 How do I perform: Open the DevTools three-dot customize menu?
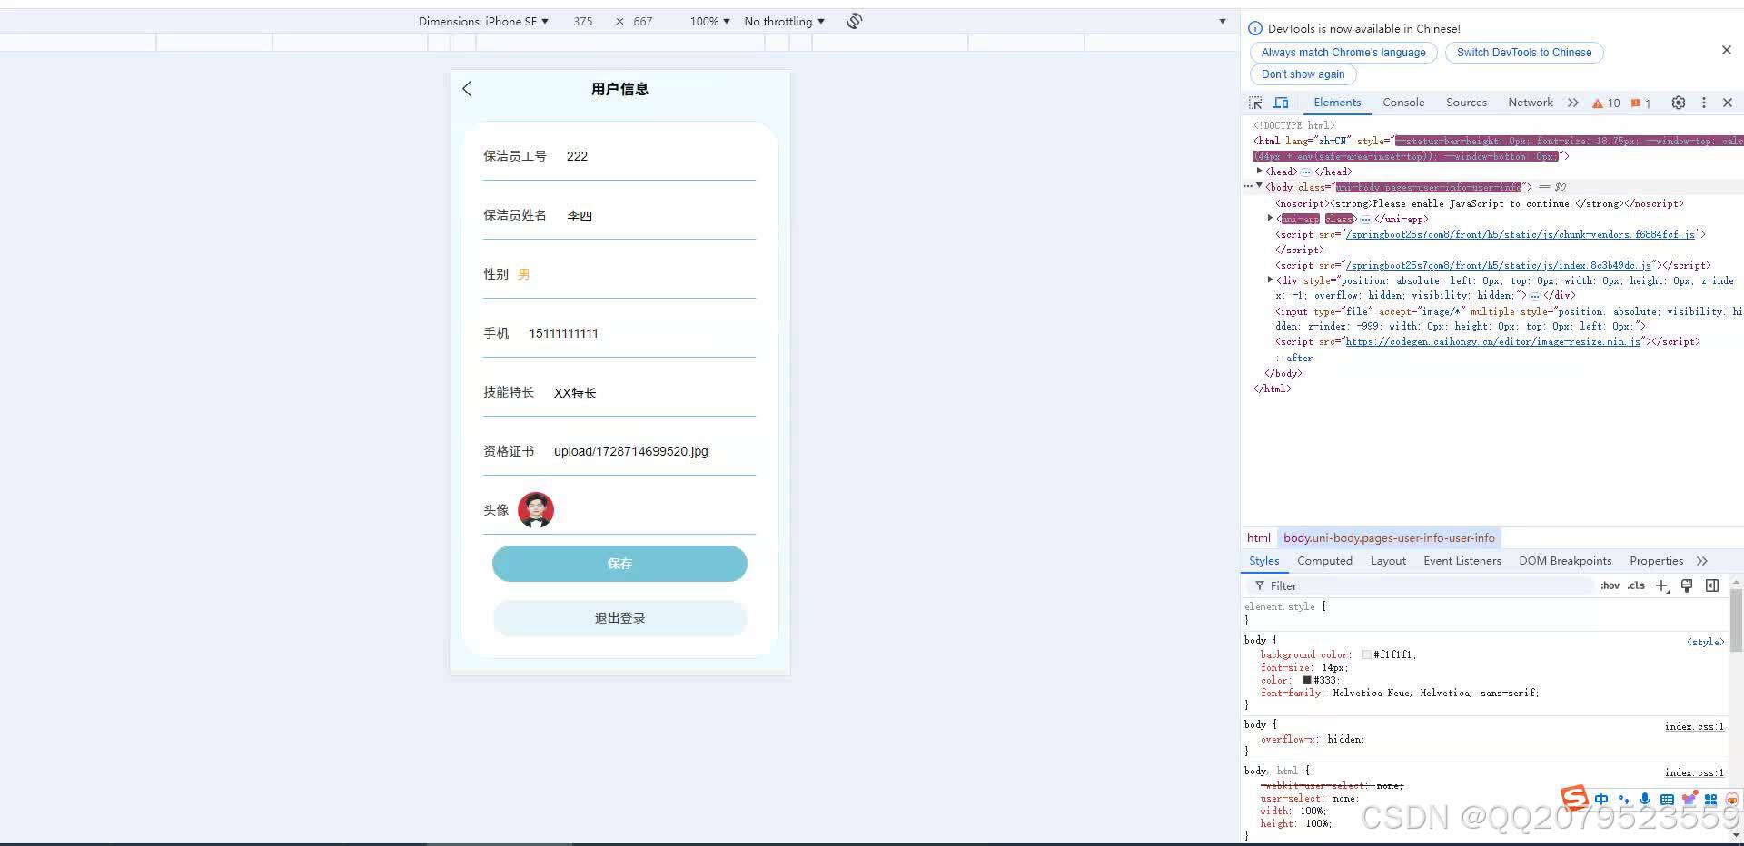click(1704, 103)
